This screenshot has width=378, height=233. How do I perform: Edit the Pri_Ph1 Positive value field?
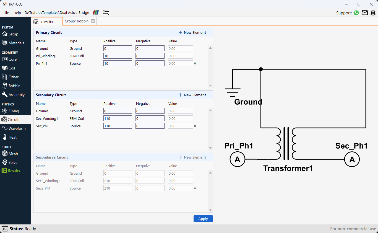[118, 63]
